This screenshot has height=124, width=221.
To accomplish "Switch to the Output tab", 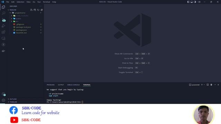I will tap(61, 85).
